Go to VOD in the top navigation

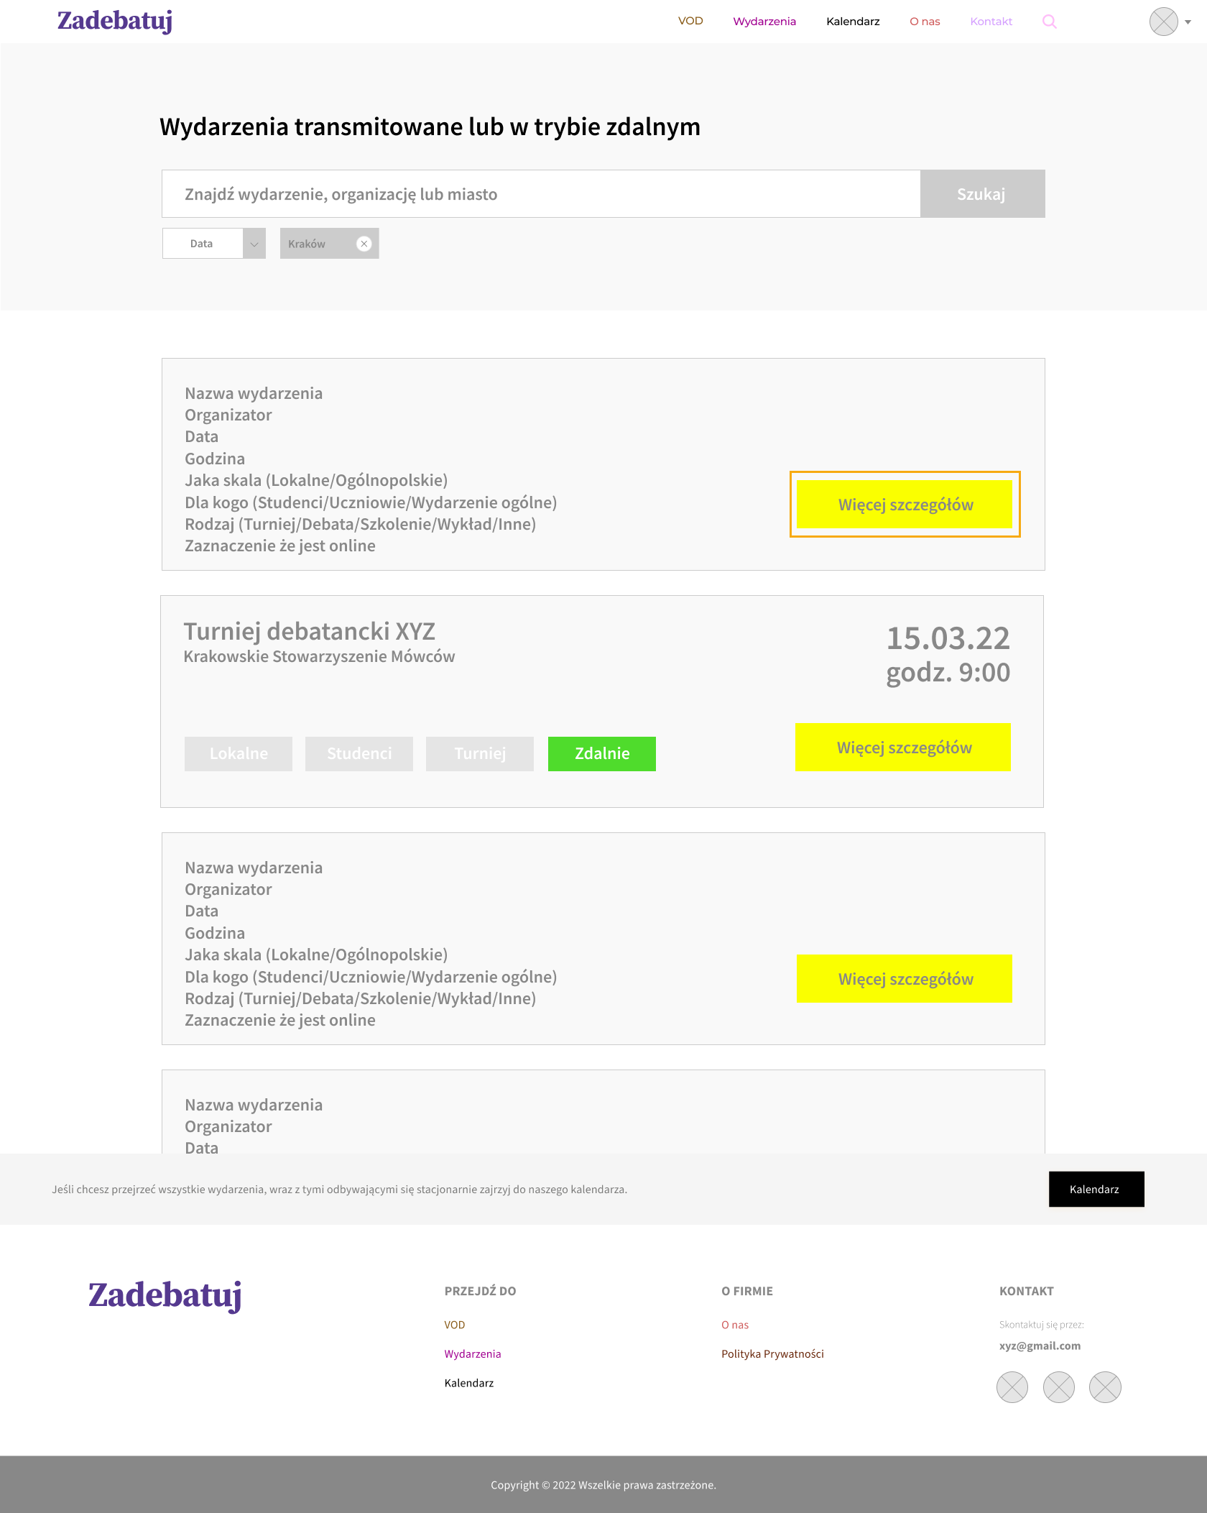(690, 21)
